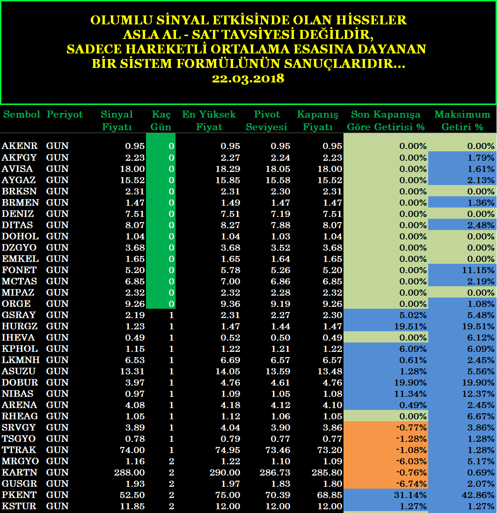
Task: Click the Pivot Seviyesi column header
Action: tap(267, 120)
